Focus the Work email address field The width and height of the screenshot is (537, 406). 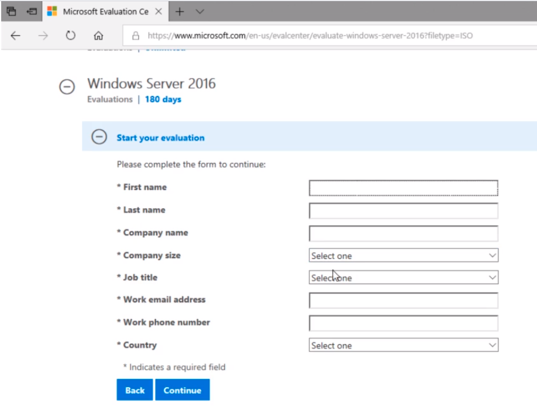[x=403, y=300]
